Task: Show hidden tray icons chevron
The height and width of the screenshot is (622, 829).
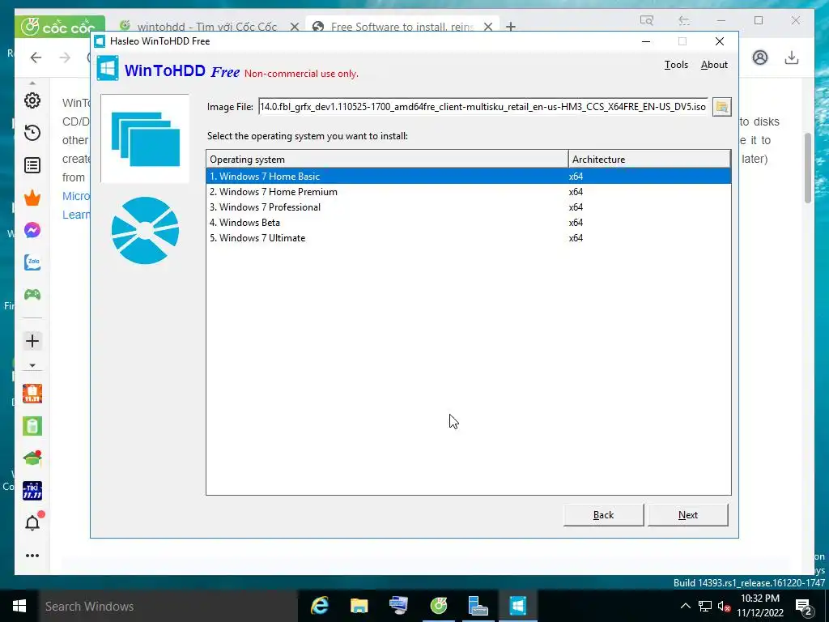Action: coord(685,606)
